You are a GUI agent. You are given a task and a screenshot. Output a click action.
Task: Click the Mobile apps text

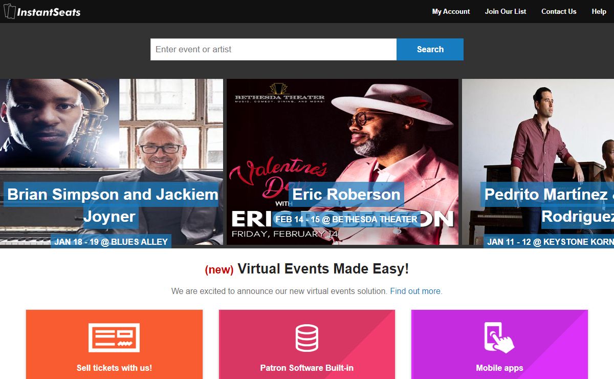(499, 368)
